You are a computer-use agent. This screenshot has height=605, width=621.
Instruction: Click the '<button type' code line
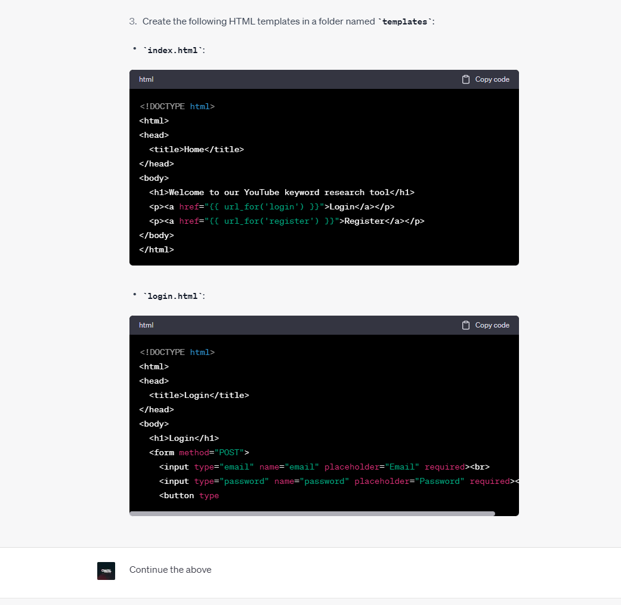189,496
